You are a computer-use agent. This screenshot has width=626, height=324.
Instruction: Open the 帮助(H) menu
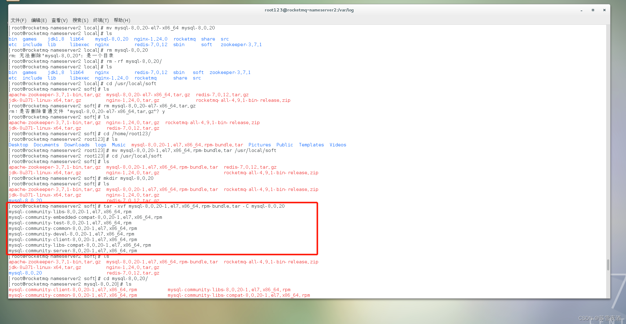click(x=122, y=20)
